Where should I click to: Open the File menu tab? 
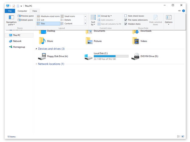pos(10,11)
